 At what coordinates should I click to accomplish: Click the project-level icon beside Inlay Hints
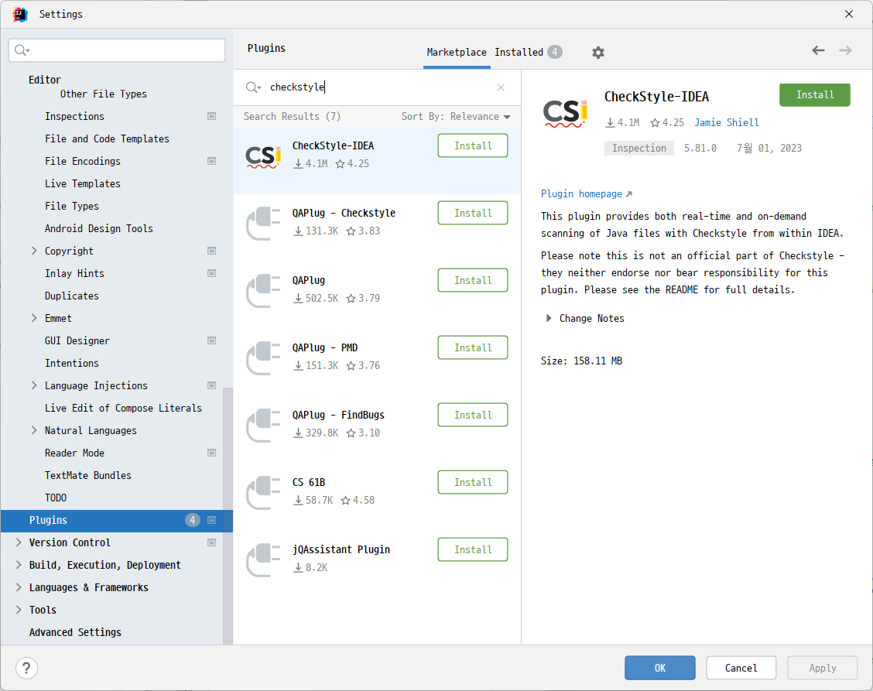(x=211, y=273)
